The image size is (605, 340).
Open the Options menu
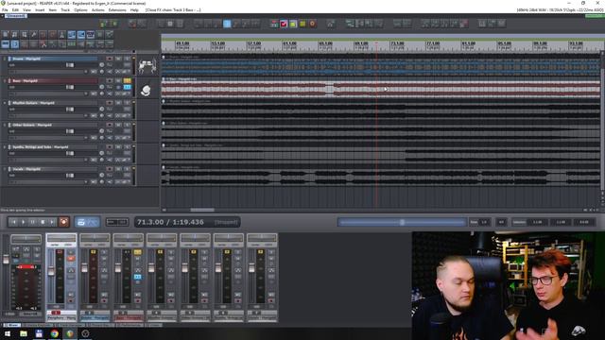80,10
